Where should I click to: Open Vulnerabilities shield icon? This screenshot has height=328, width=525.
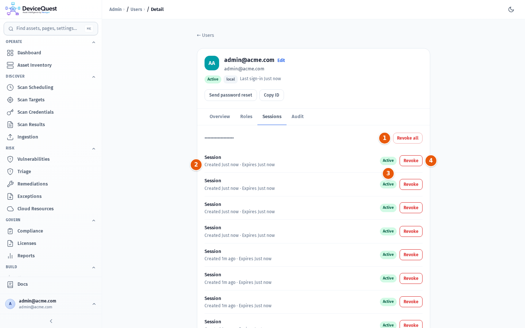point(10,159)
